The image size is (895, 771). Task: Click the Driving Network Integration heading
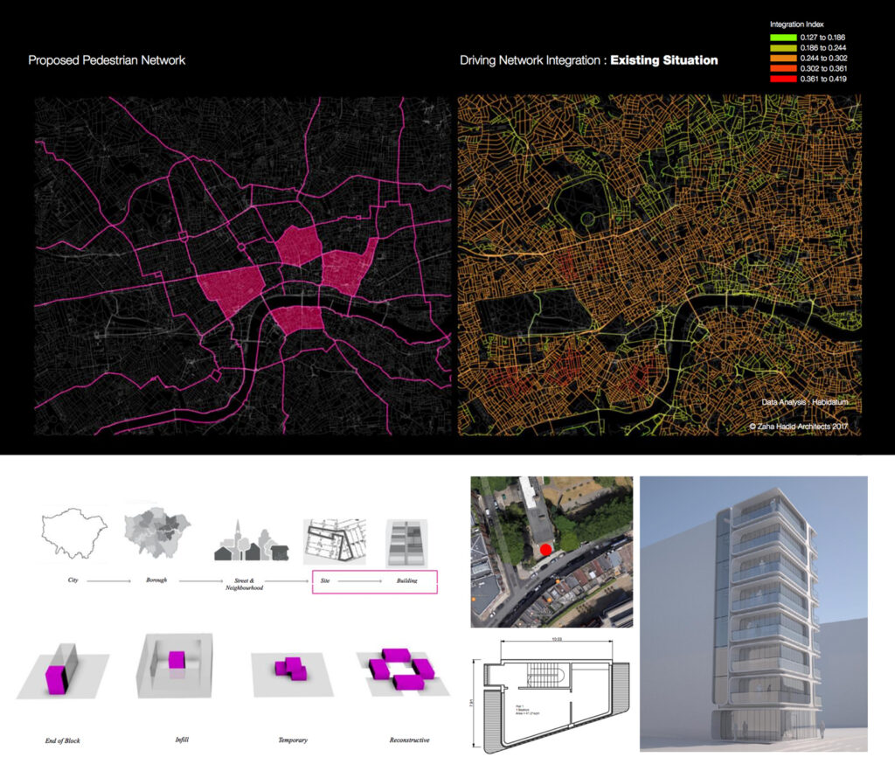pos(588,60)
